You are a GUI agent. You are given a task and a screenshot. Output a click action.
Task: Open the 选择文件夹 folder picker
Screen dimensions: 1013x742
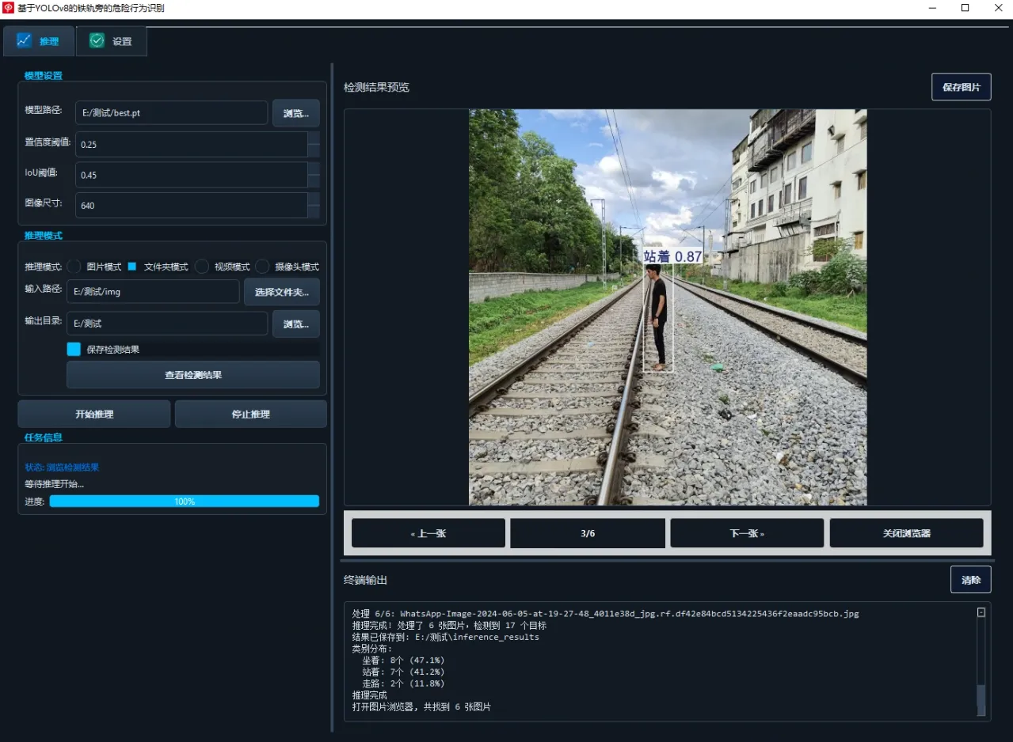click(x=281, y=292)
